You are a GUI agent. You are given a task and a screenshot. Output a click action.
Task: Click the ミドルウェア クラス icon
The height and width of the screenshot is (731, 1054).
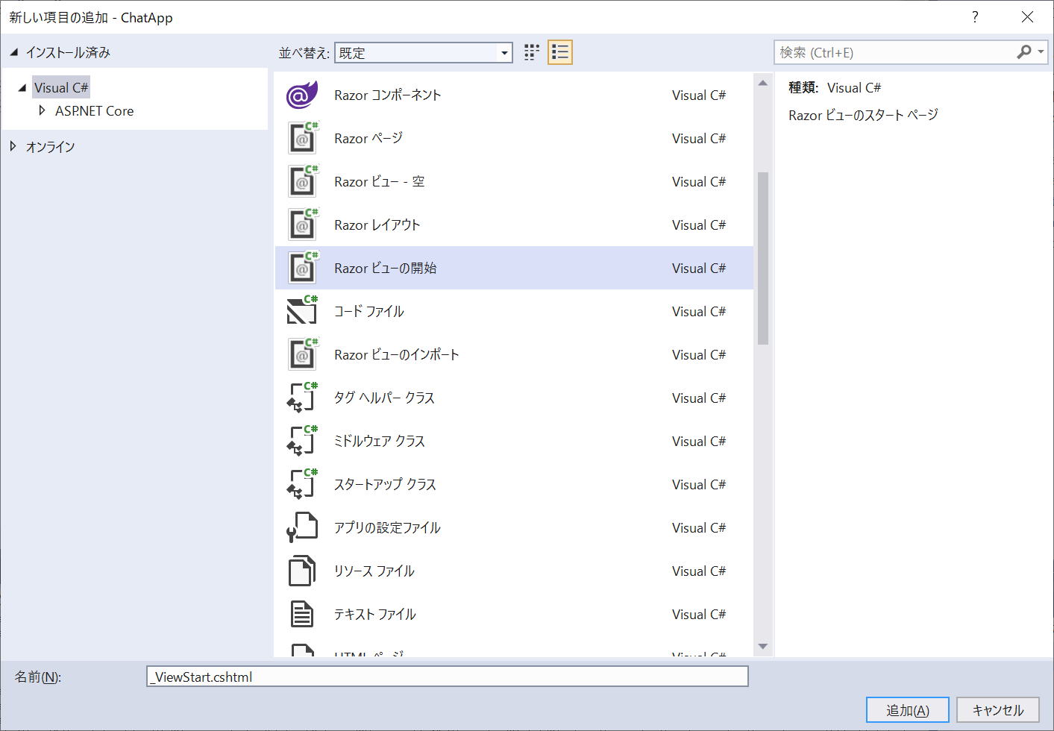click(302, 441)
